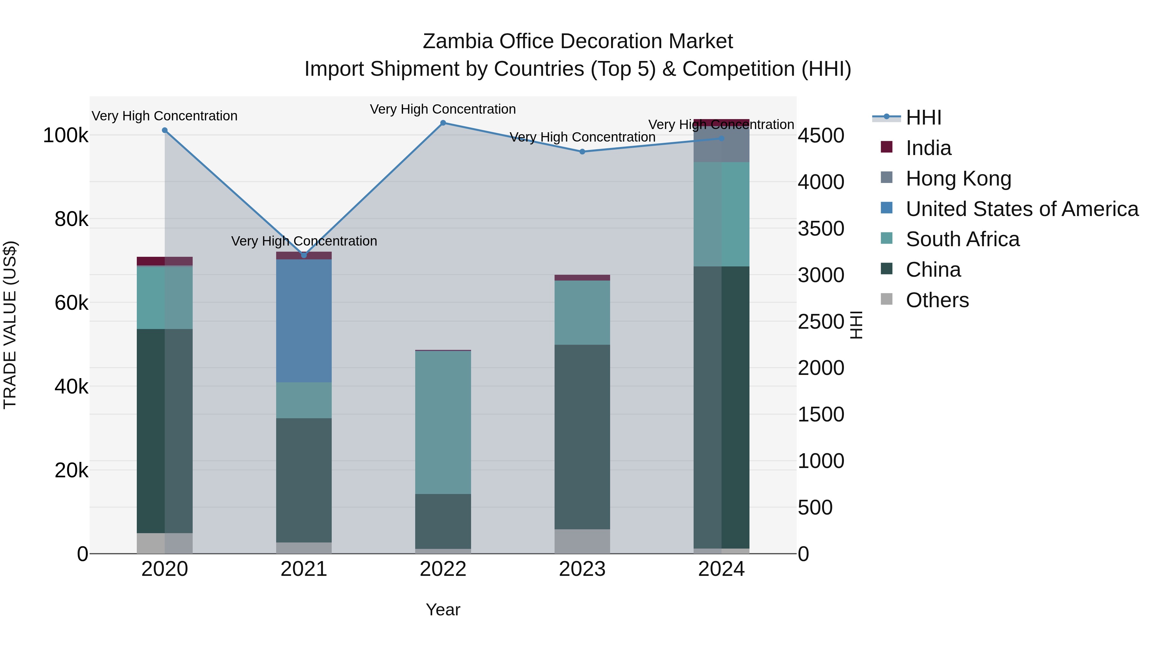Click the Others gray legend swatch
Viewport: 1156px width, 650px height.
tap(887, 299)
